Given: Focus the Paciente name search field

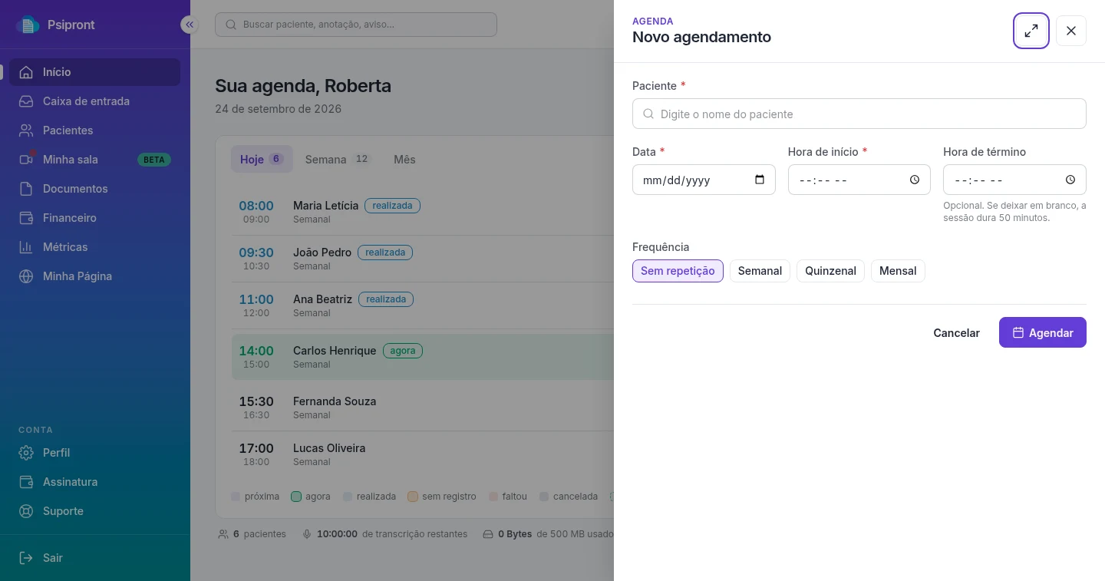Looking at the screenshot, I should coord(859,114).
